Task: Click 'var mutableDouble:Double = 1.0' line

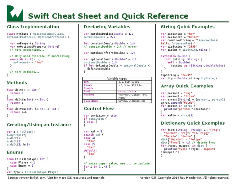Action: point(109,34)
